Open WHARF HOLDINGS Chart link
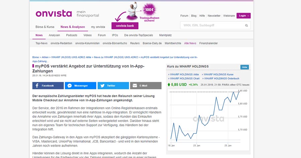The height and width of the screenshot is (158, 301). pyautogui.click(x=184, y=78)
